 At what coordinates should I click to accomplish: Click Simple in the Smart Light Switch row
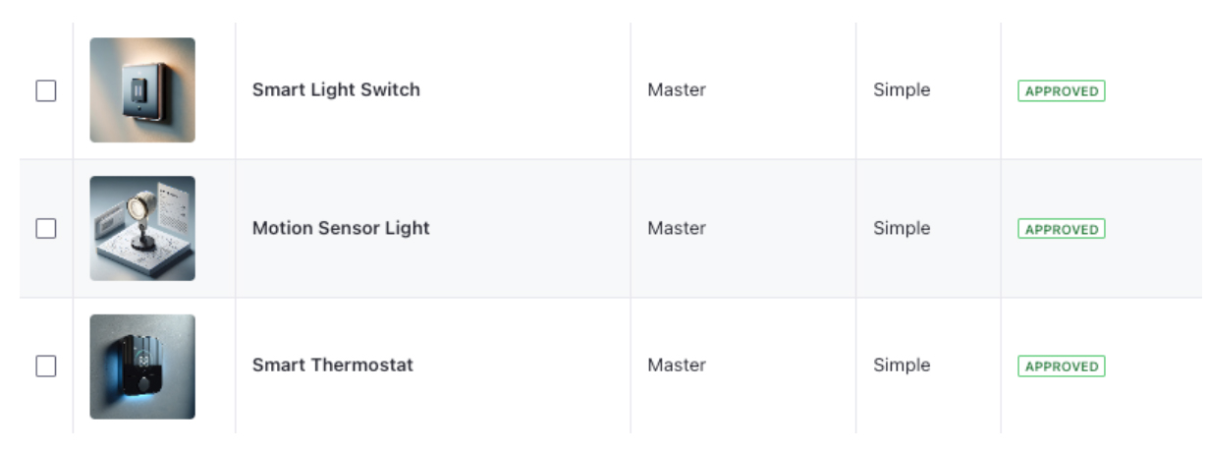coord(902,89)
